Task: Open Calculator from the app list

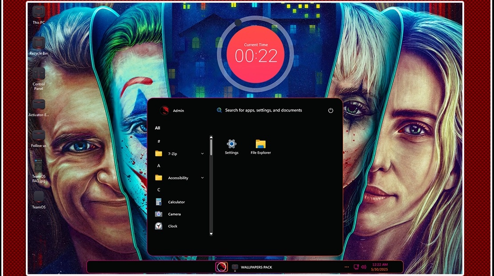Action: tap(176, 202)
